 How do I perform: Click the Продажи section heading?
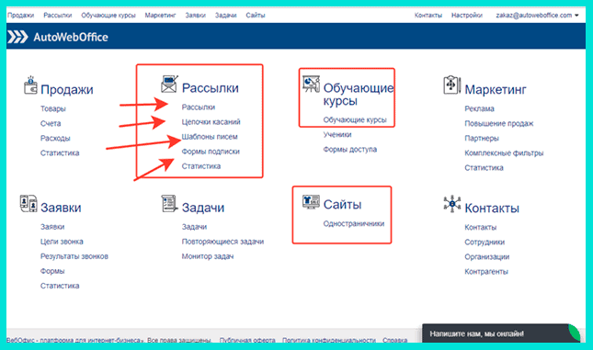point(67,90)
